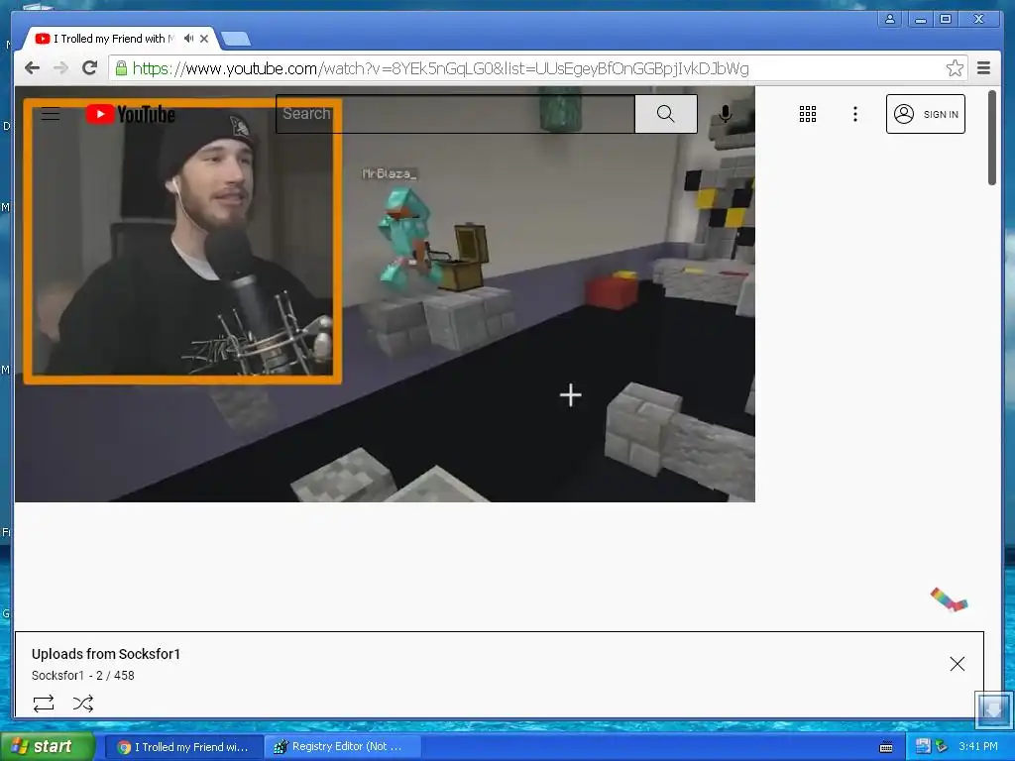
Task: Click the download arrow box icon
Action: pyautogui.click(x=993, y=709)
